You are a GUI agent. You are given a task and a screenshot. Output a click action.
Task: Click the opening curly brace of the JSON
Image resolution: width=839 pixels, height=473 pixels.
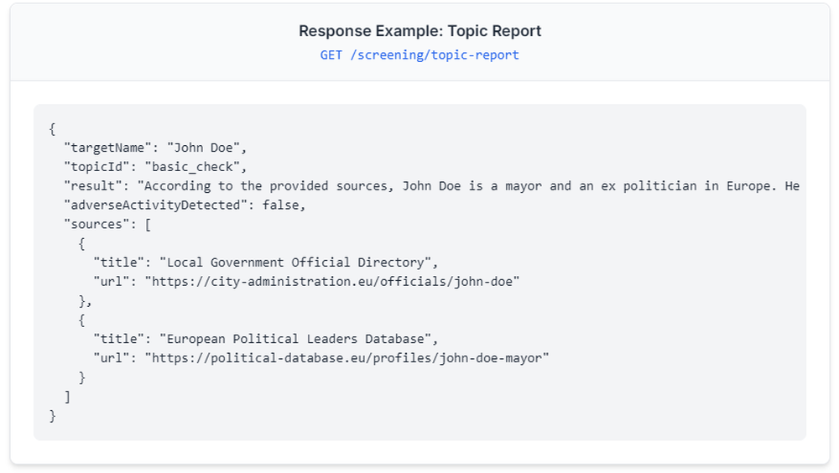(52, 128)
